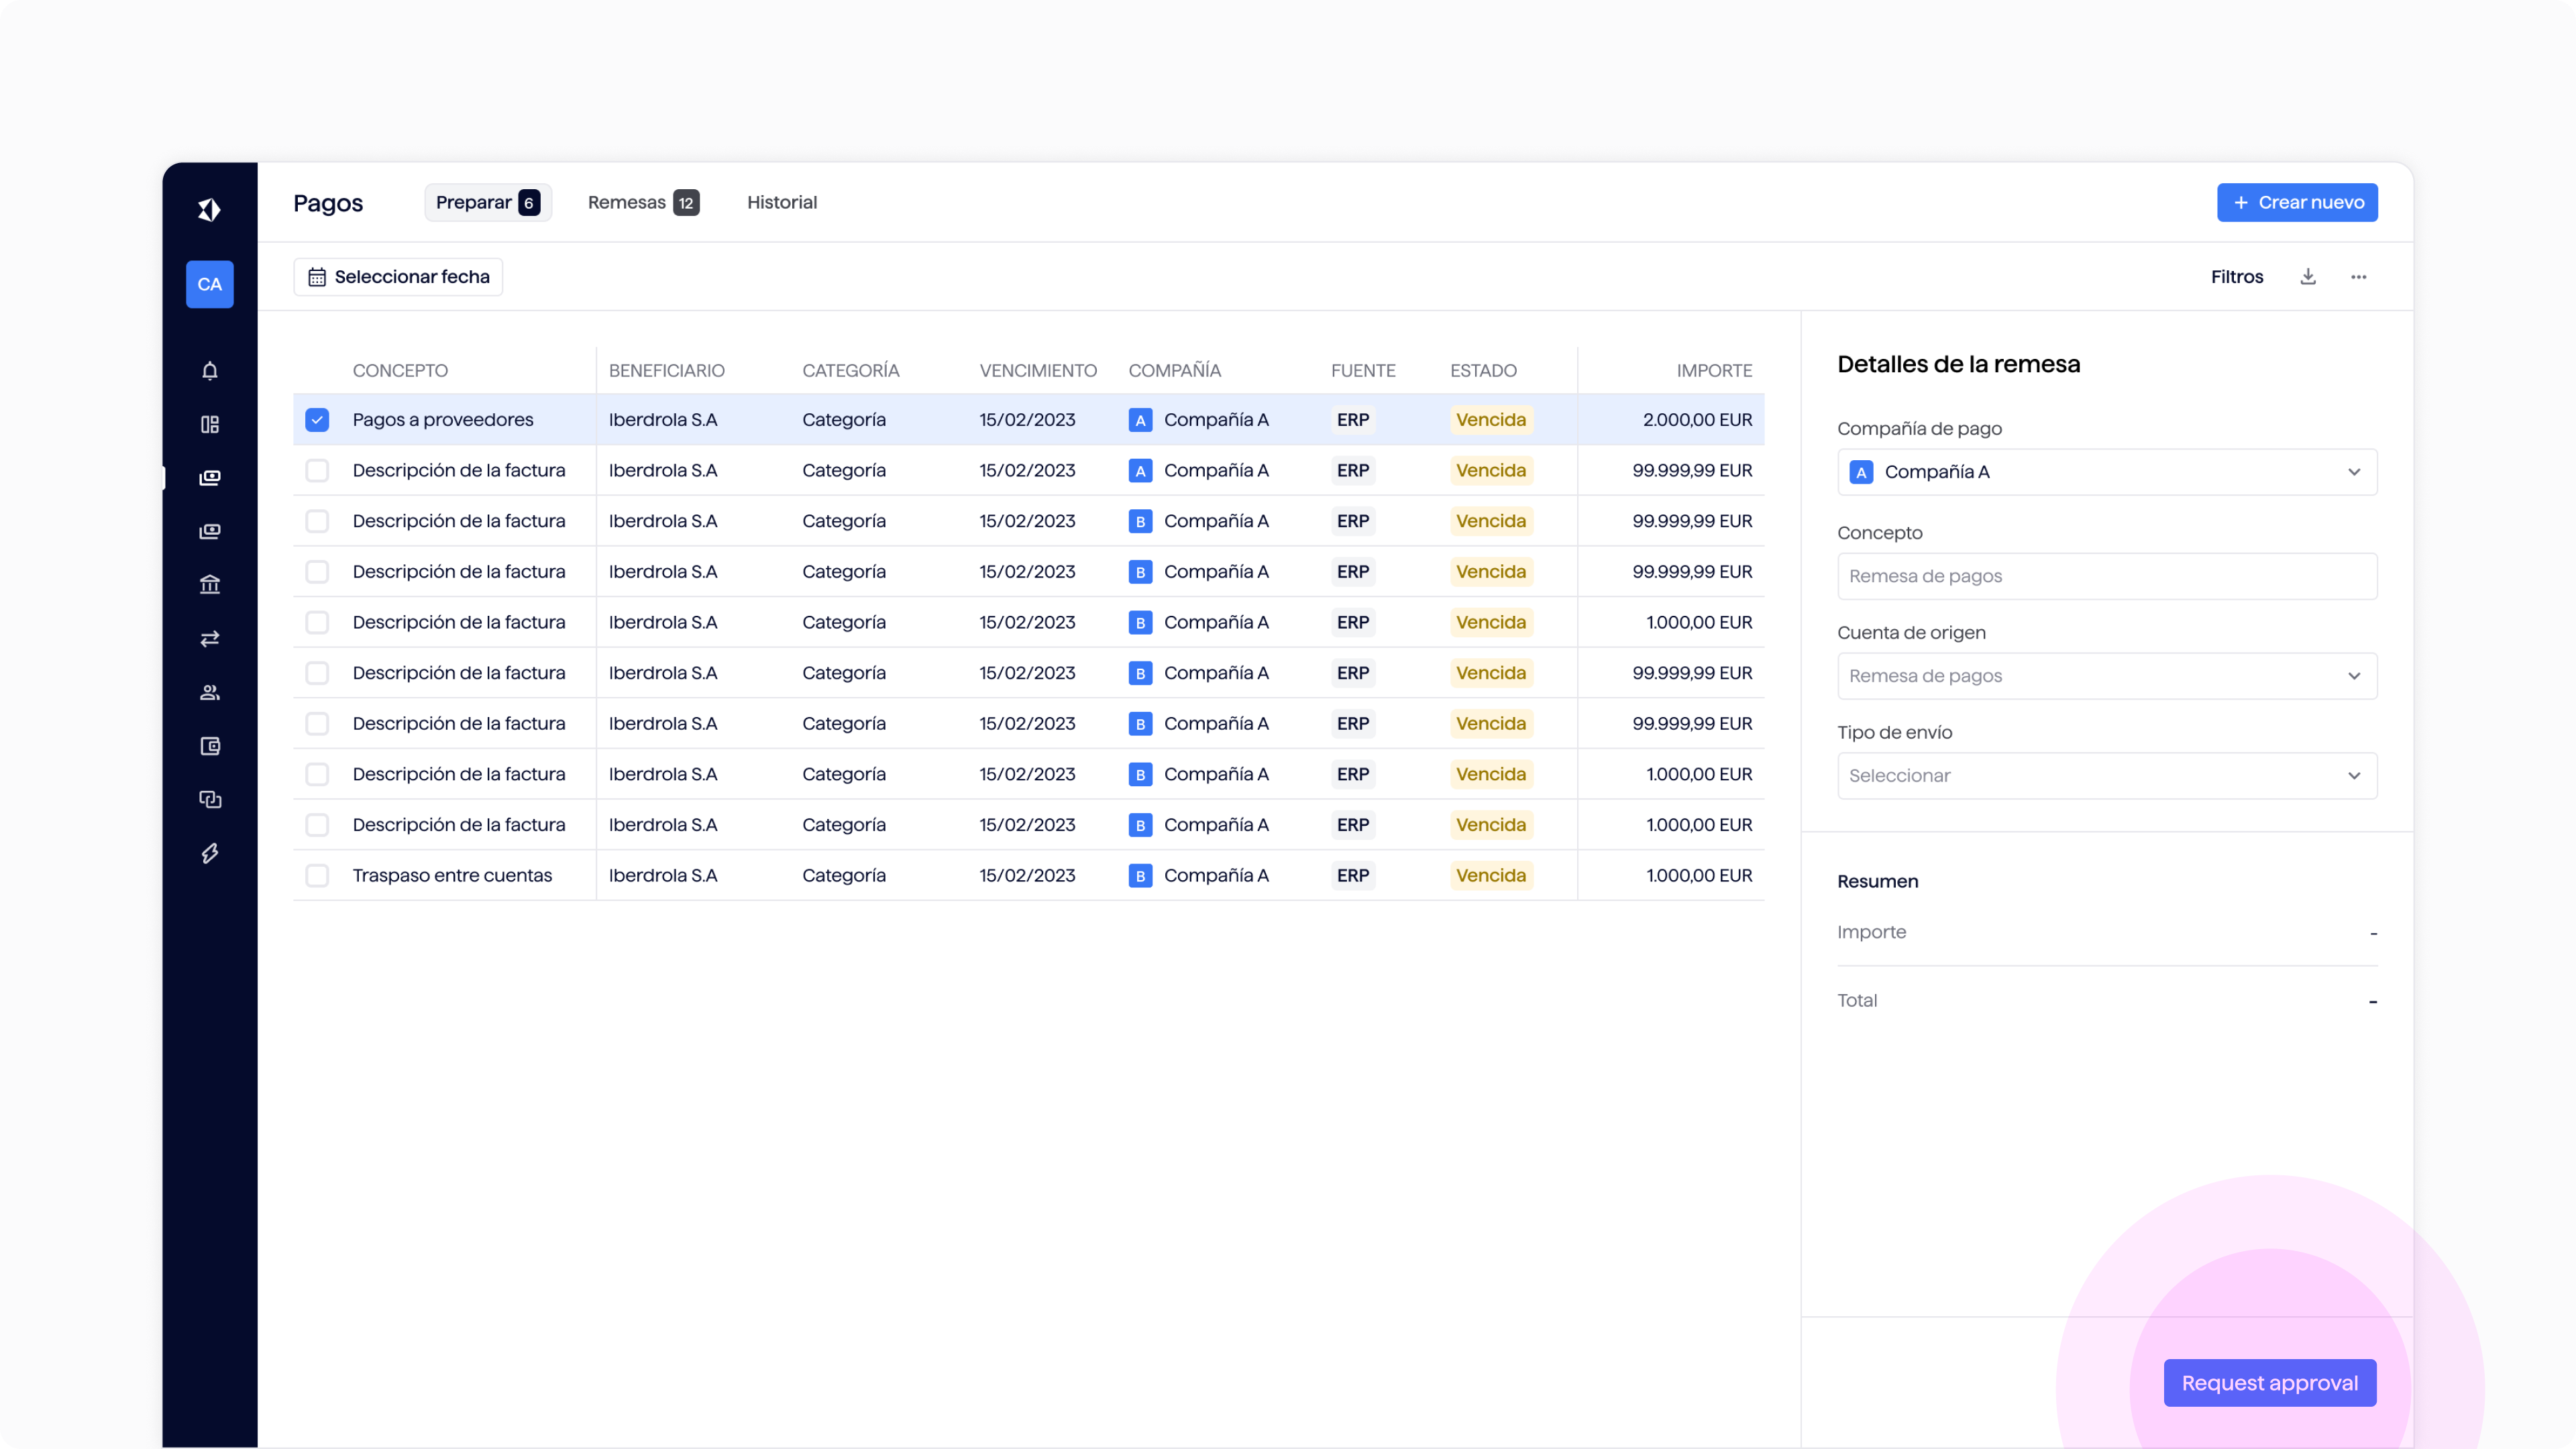Open the lightning bolt icon in sidebar
The height and width of the screenshot is (1449, 2576).
[x=209, y=853]
